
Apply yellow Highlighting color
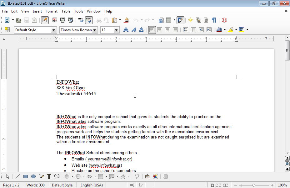(x=230, y=30)
